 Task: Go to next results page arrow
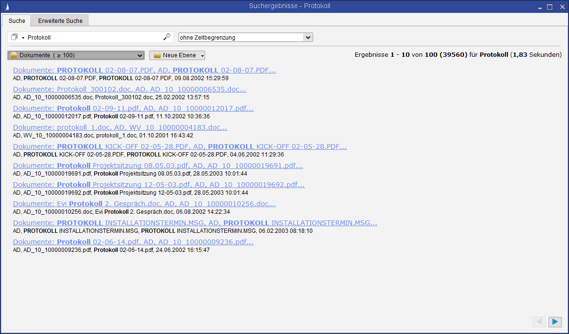[x=555, y=322]
